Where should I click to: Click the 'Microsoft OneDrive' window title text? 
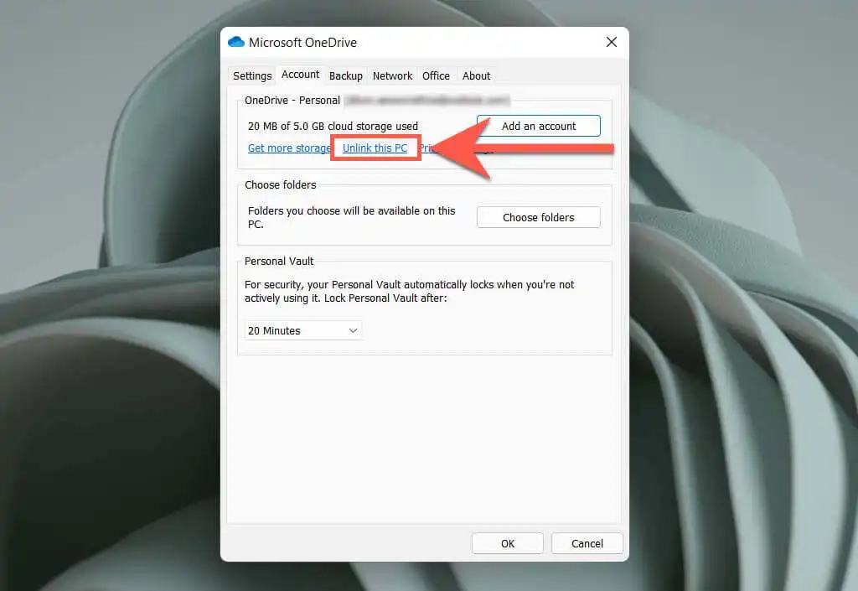click(x=302, y=42)
